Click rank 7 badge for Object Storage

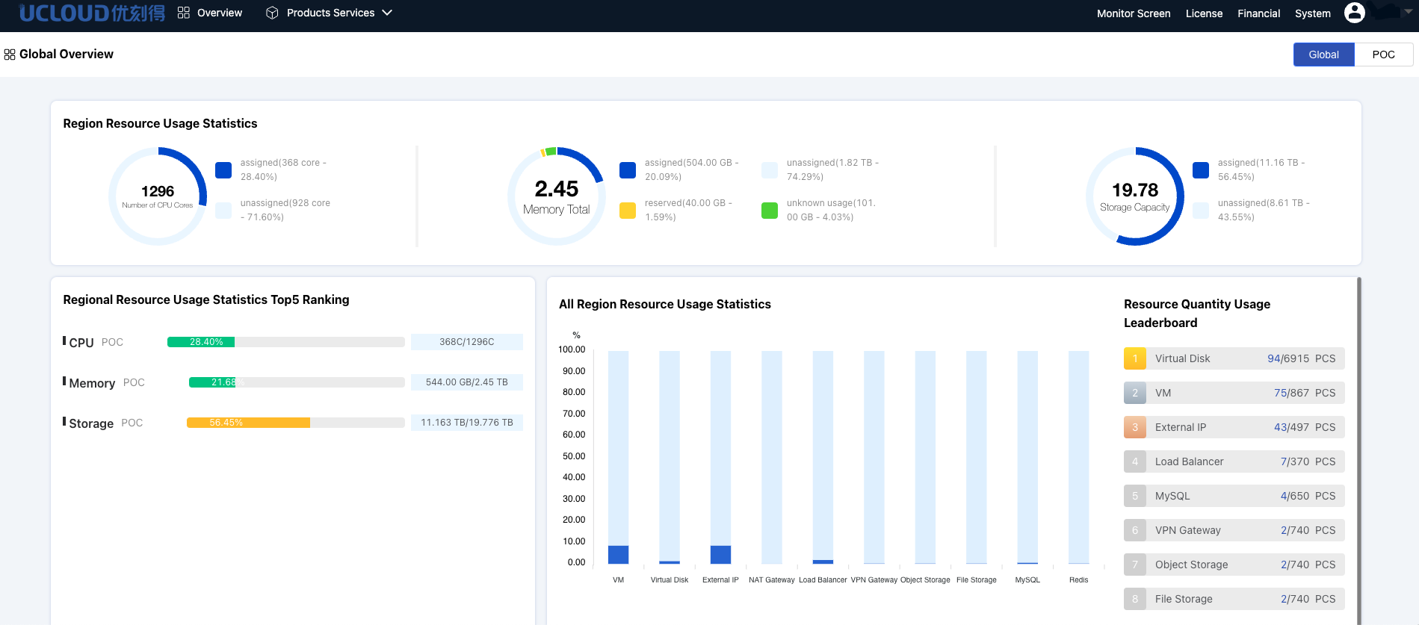pyautogui.click(x=1135, y=565)
